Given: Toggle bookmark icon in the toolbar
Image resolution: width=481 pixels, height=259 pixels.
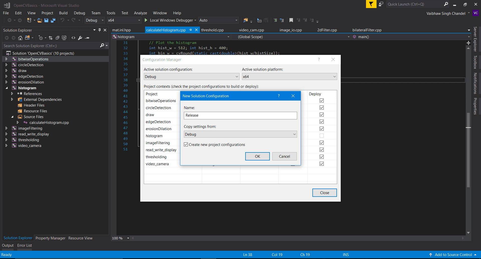Looking at the screenshot, I should coord(291,20).
